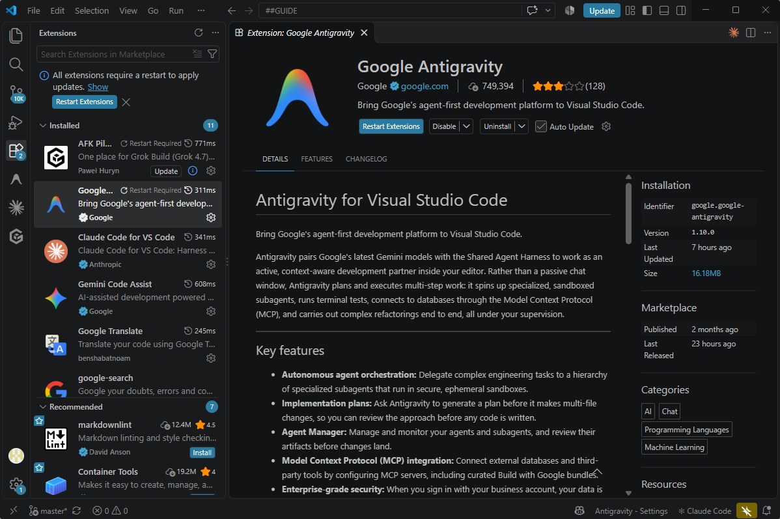Viewport: 780px width, 519px height.
Task: Select the Programming Languages category tag
Action: 686,429
